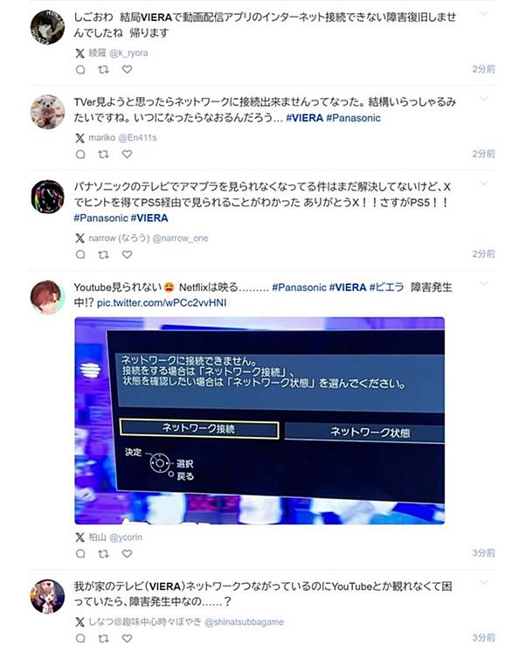The image size is (512, 652).
Task: Open @shinatsubbagame user handle
Action: pyautogui.click(x=245, y=622)
